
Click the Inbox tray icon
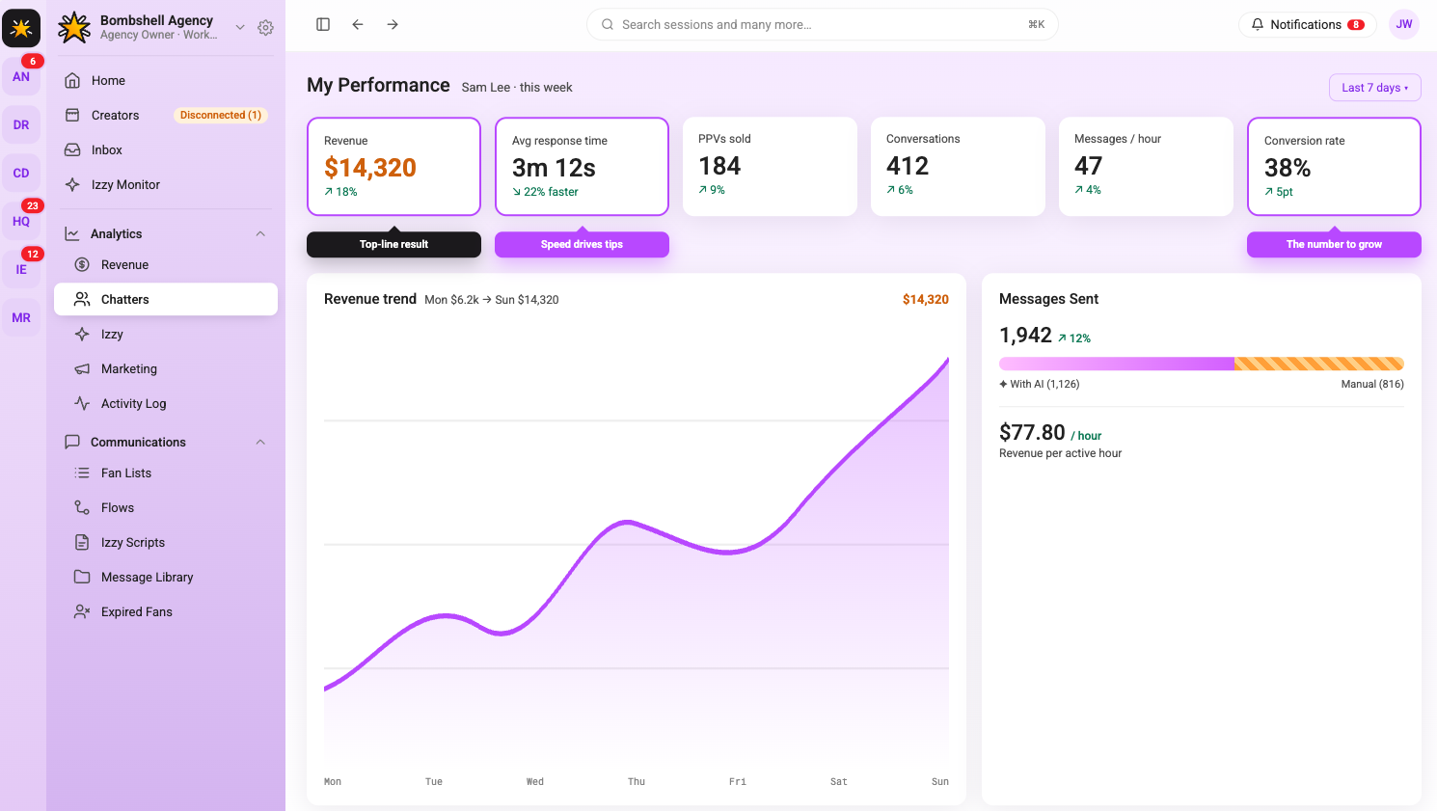point(72,149)
